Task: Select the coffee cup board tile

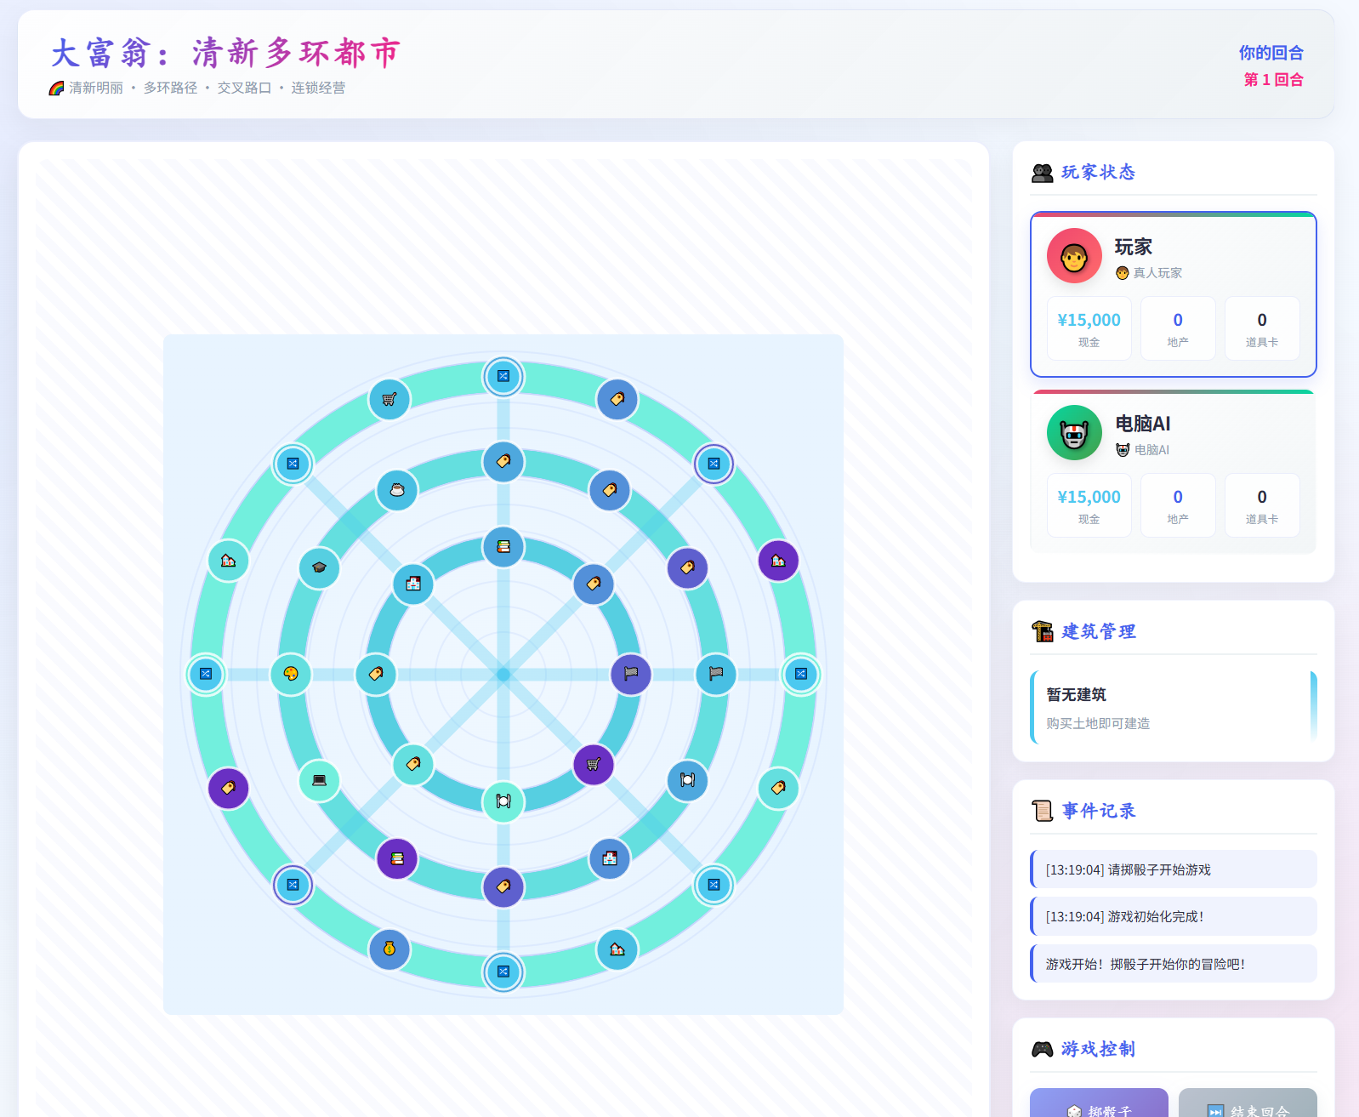Action: (397, 490)
